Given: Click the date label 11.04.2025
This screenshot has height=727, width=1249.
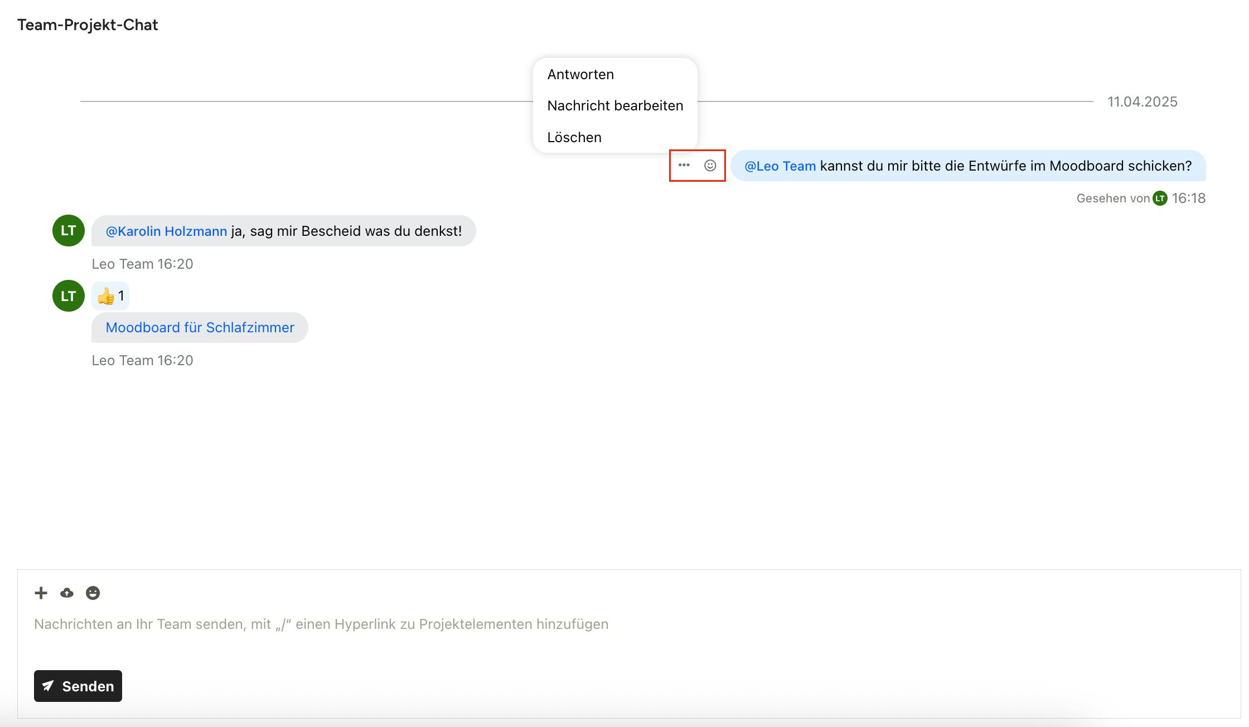Looking at the screenshot, I should coord(1143,101).
